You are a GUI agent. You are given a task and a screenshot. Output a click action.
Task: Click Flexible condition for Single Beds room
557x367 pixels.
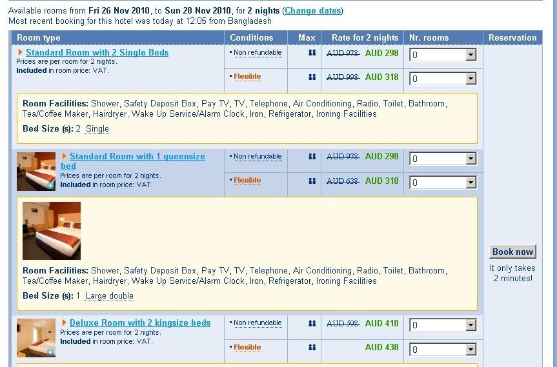click(x=247, y=77)
